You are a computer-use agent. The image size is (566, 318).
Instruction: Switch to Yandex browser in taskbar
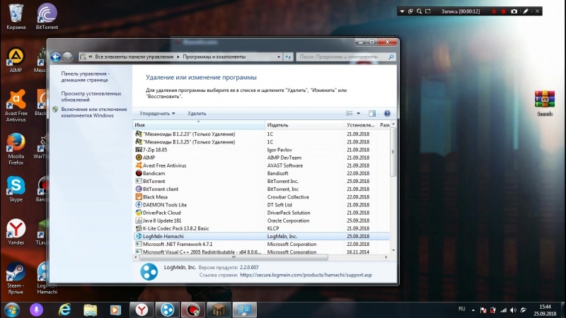tap(142, 310)
